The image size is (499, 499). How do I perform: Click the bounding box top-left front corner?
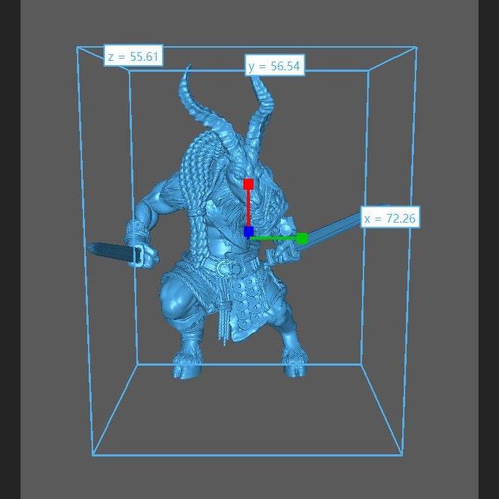coord(78,48)
